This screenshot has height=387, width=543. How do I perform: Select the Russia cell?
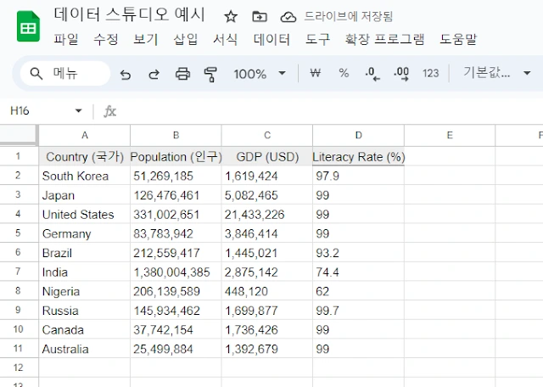85,311
